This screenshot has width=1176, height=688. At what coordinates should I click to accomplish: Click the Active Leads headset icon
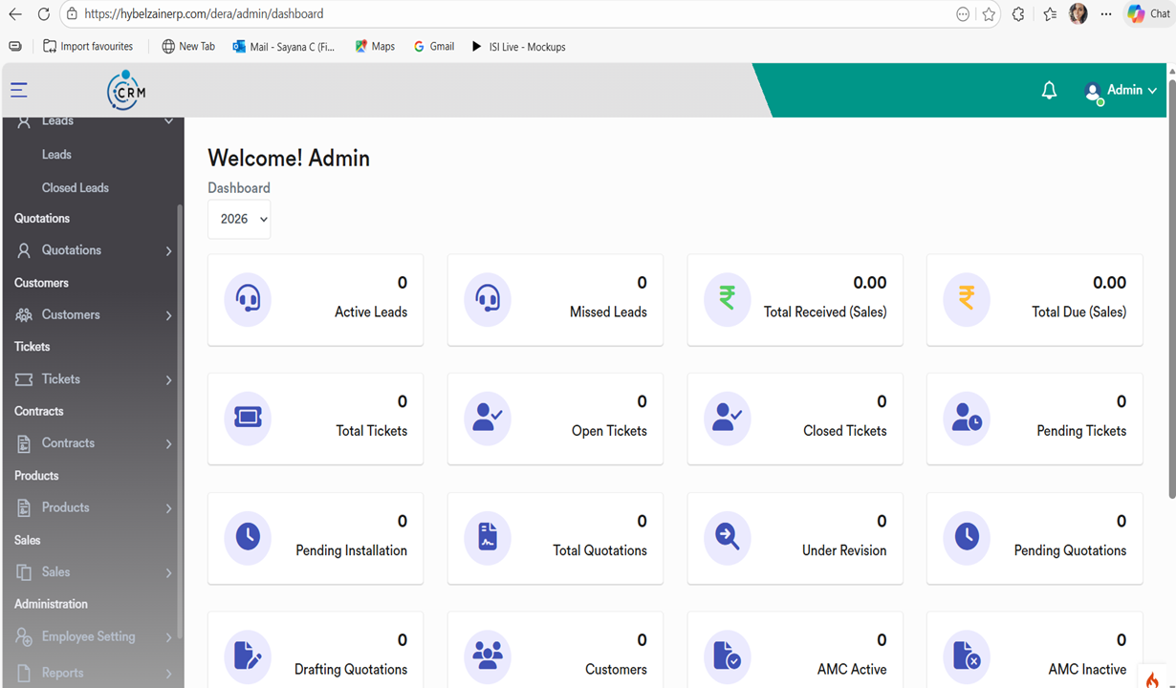coord(248,299)
